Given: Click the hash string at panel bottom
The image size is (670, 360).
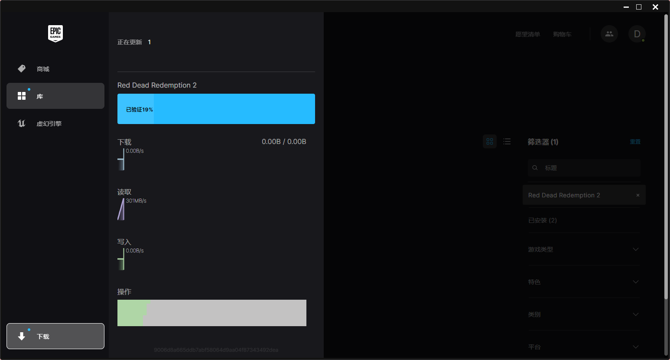Looking at the screenshot, I should point(216,350).
